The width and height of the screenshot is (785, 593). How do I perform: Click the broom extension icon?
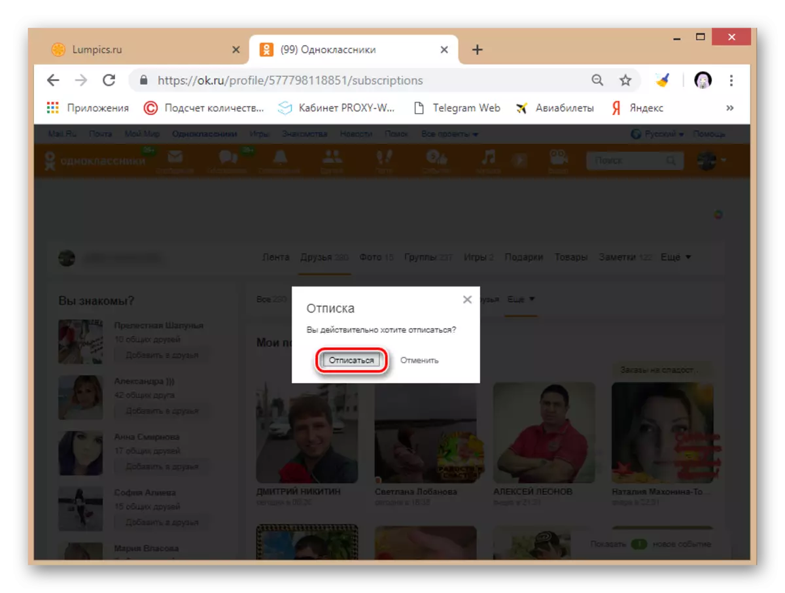pyautogui.click(x=663, y=80)
